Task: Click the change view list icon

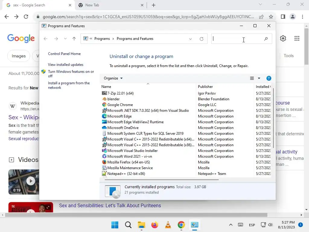Action: 252,78
